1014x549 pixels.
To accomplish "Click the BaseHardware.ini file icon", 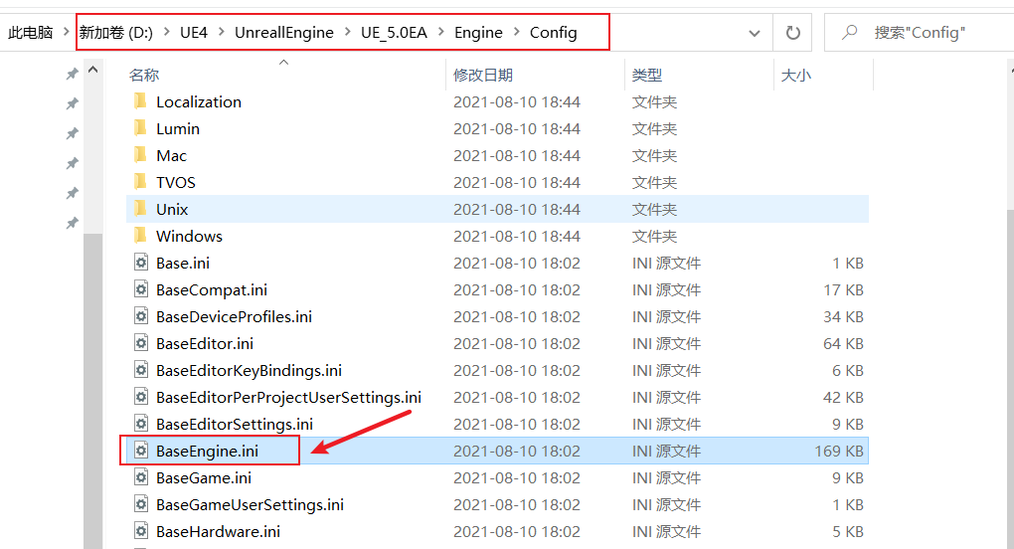I will 141,531.
